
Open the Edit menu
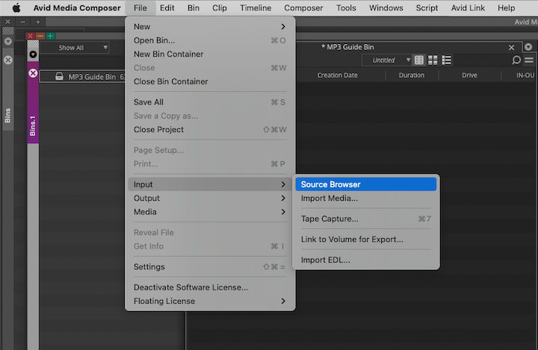[167, 7]
